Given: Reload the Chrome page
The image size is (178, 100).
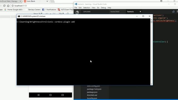Looking at the screenshot, I should 4,6.
